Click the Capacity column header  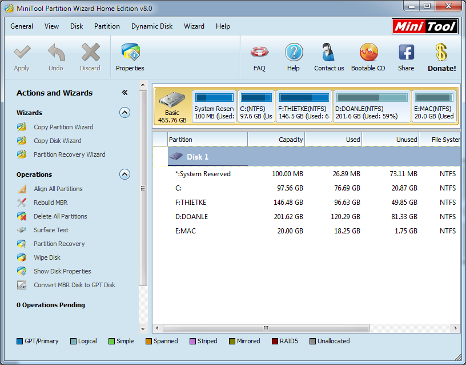[x=276, y=140]
